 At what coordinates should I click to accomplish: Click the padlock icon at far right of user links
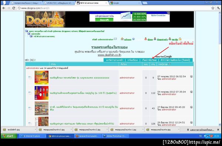click(x=180, y=39)
